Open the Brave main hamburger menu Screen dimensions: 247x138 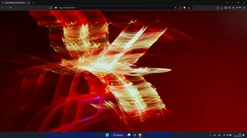[244, 7]
